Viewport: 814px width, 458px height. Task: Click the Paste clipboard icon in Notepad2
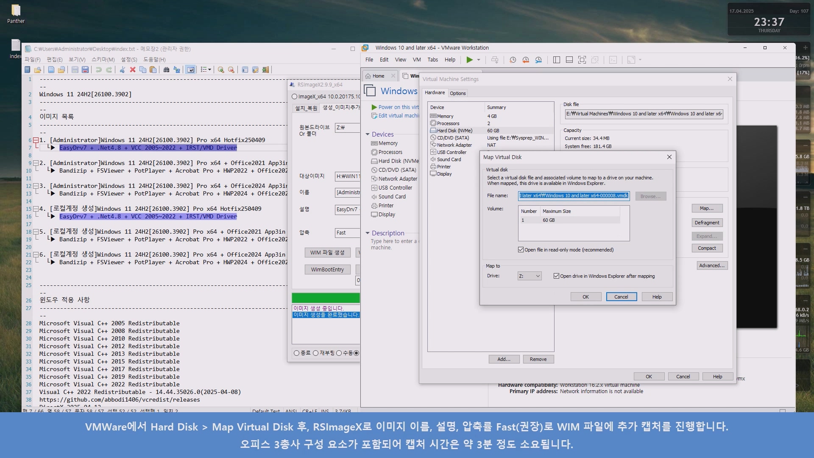153,70
